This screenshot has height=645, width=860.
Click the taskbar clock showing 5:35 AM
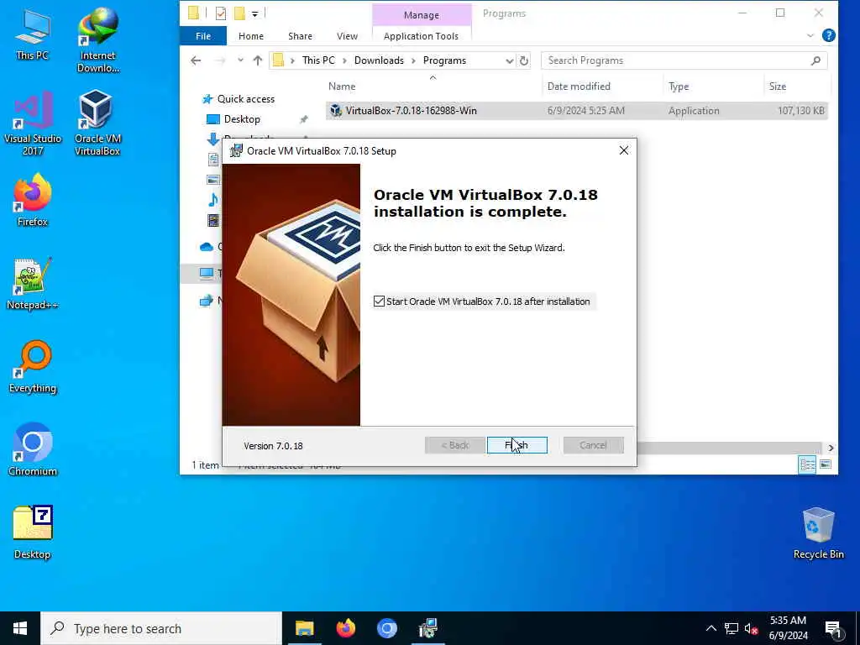tap(788, 628)
